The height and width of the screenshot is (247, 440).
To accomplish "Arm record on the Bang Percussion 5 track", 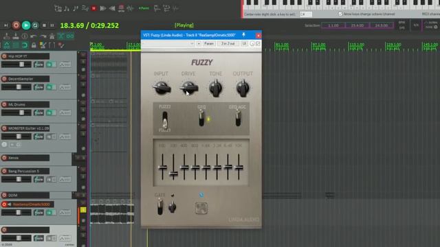I will click(x=4, y=171).
